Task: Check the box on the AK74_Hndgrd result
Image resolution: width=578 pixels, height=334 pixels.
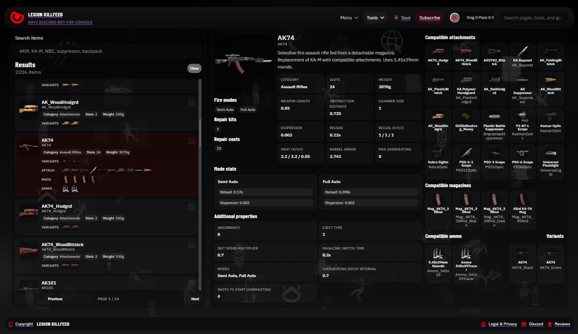Action: [192, 207]
